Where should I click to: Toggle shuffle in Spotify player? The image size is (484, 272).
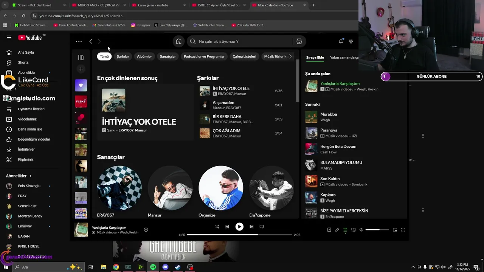[217, 227]
